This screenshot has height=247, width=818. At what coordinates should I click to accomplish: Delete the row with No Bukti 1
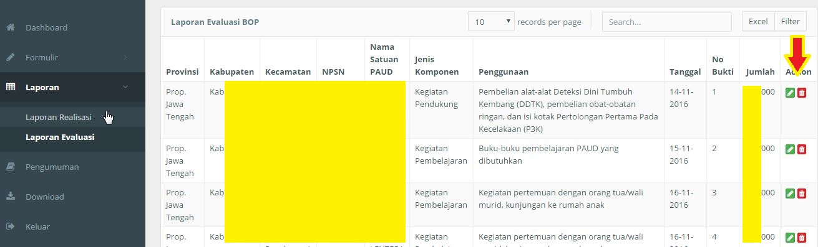point(802,93)
